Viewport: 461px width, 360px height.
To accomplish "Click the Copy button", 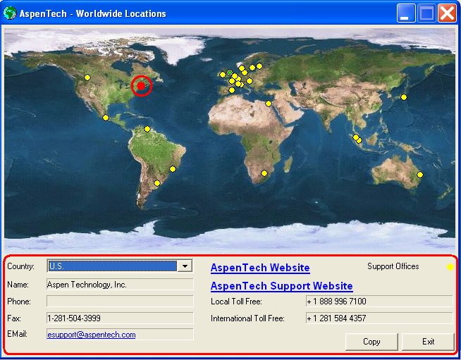I will point(371,342).
